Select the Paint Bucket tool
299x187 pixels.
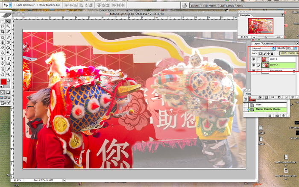click(x=8, y=47)
